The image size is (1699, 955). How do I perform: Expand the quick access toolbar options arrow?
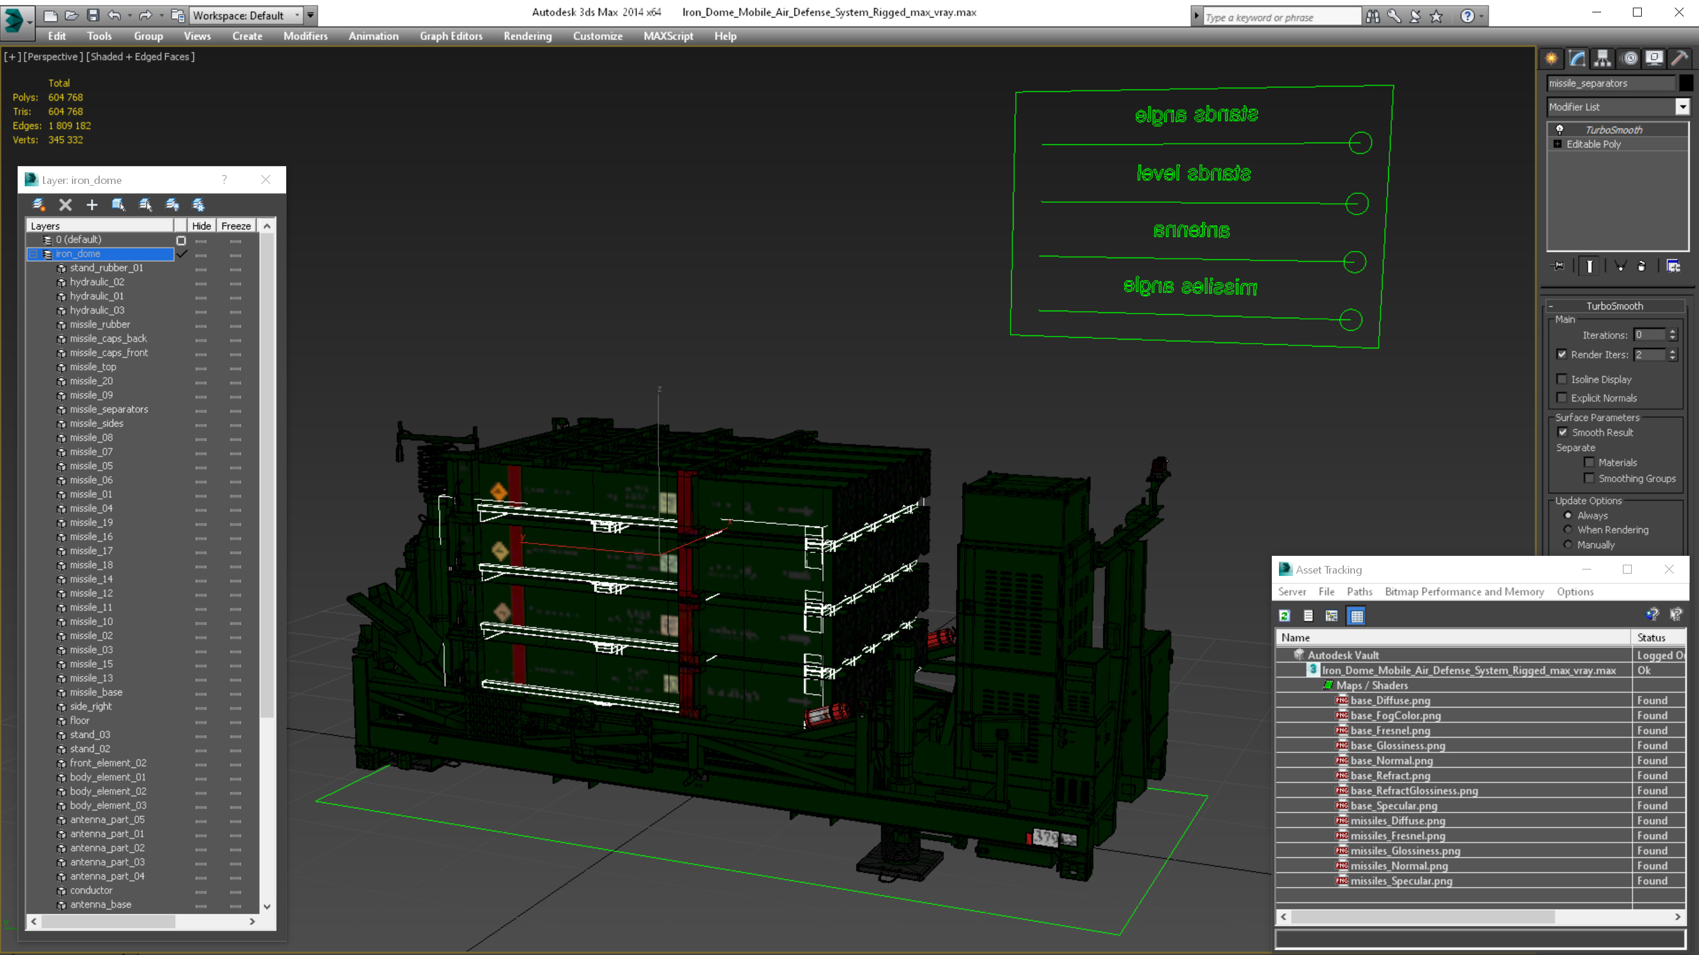point(311,15)
